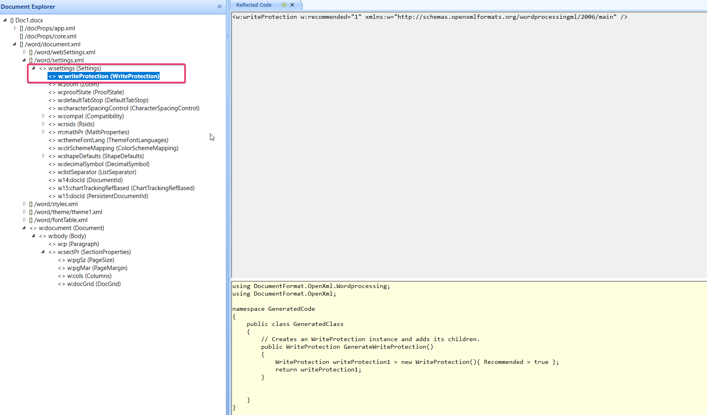Switch to the Reflected Code tab
Image resolution: width=707 pixels, height=415 pixels.
pyautogui.click(x=253, y=5)
